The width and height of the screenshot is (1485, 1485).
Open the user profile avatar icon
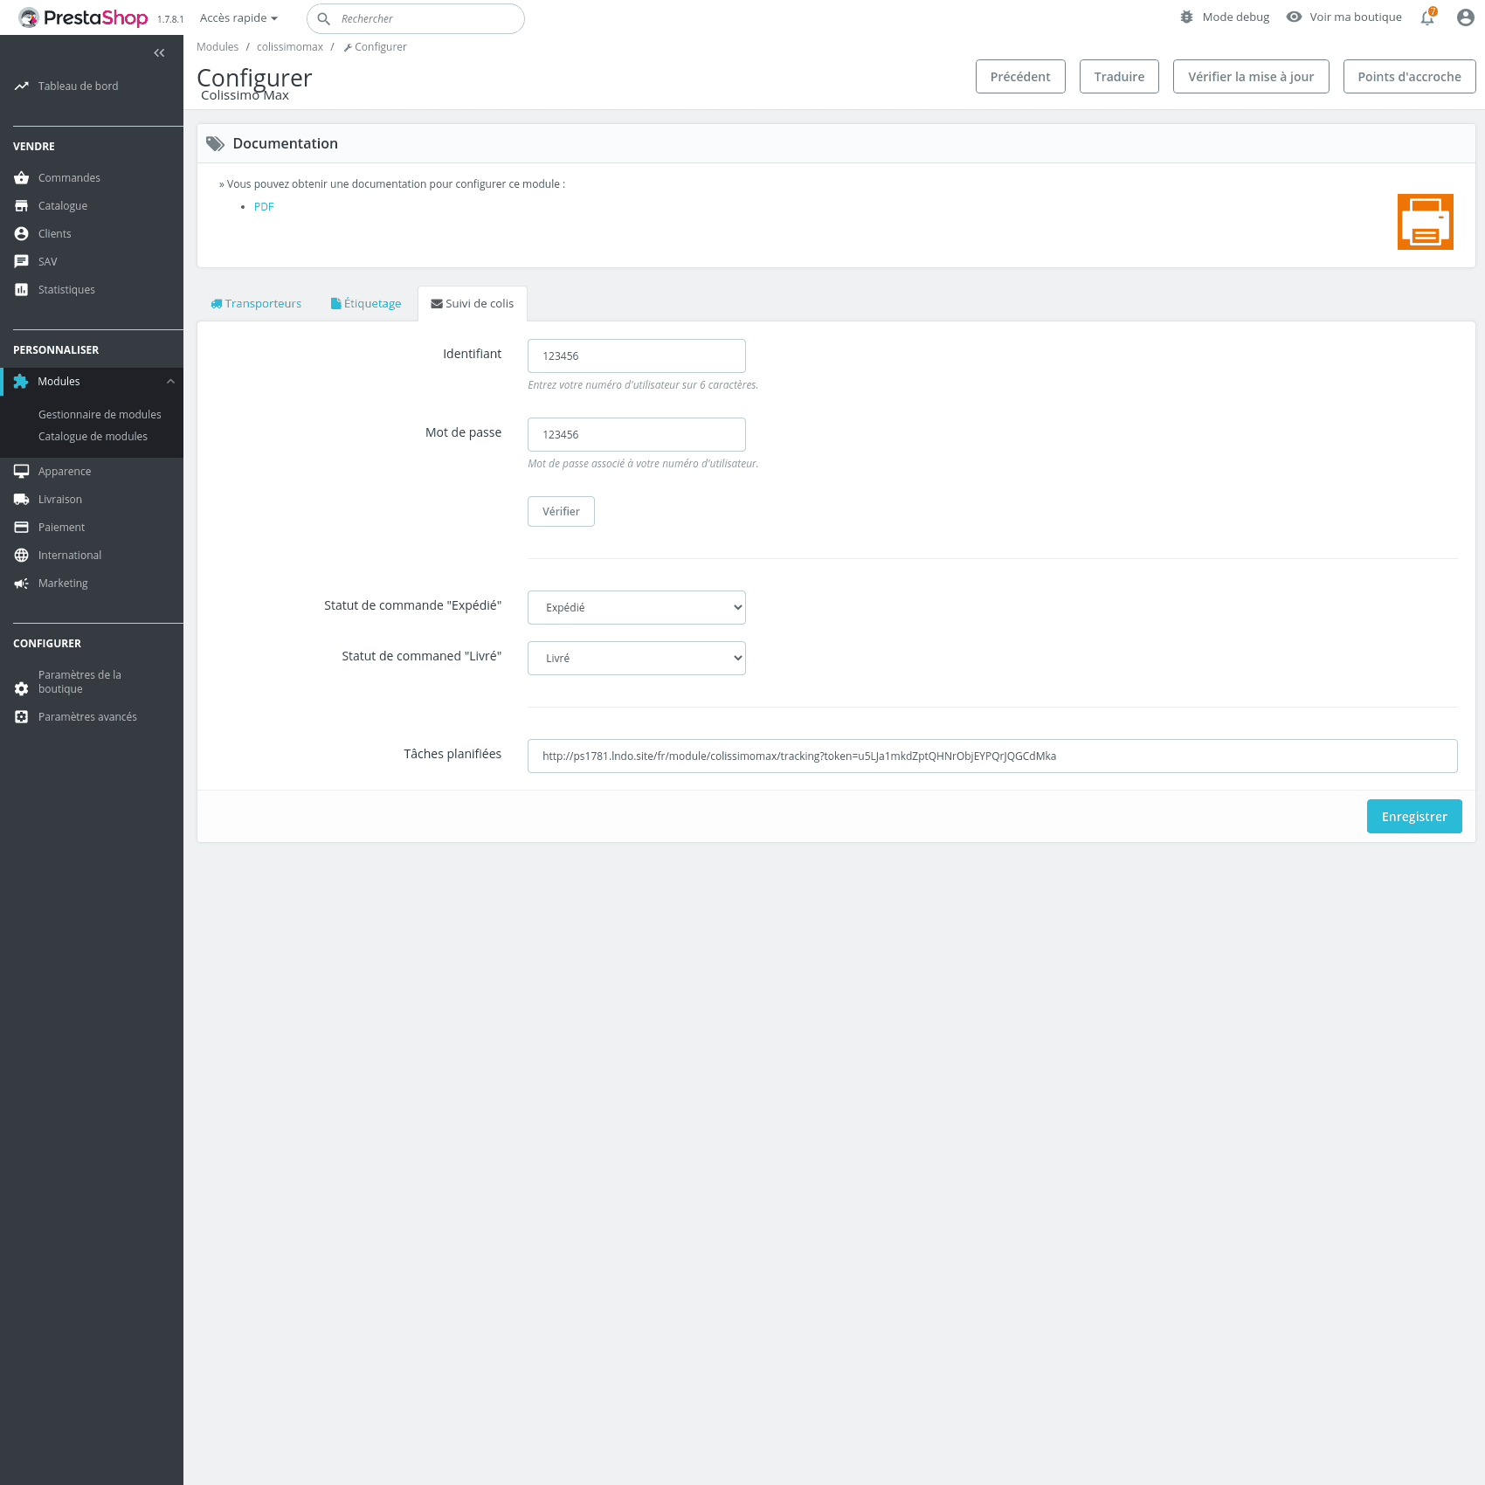[1466, 17]
